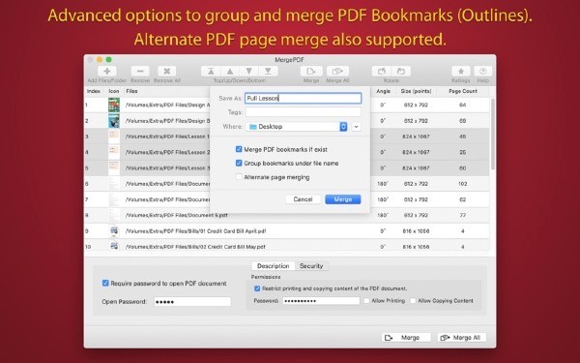Click the blue Merge button in dialog
Screen dimensions: 580x363
pos(343,199)
